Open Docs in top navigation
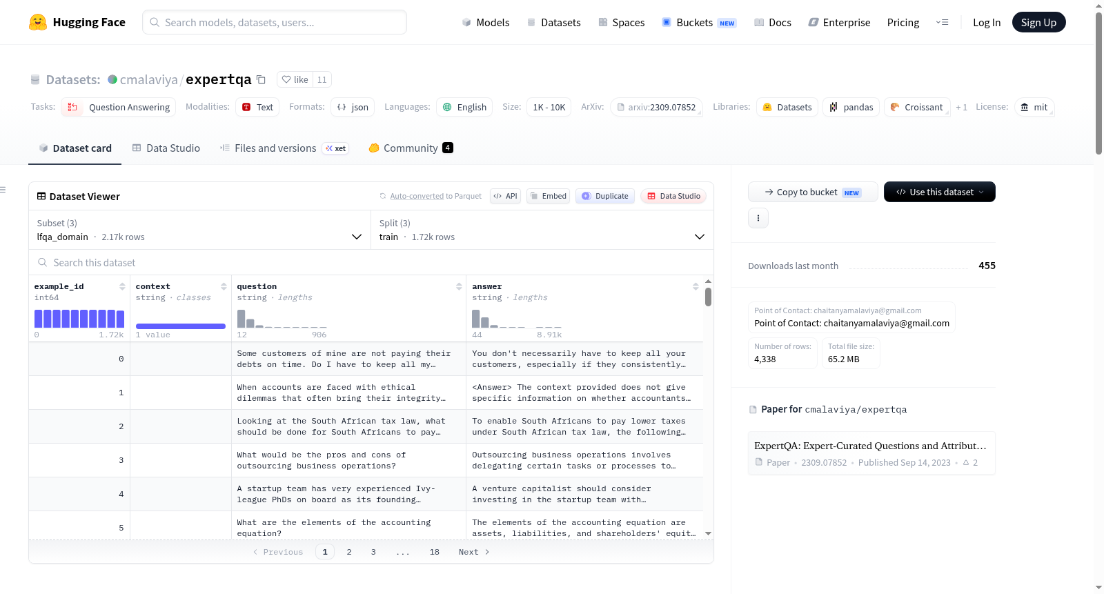 coord(772,22)
